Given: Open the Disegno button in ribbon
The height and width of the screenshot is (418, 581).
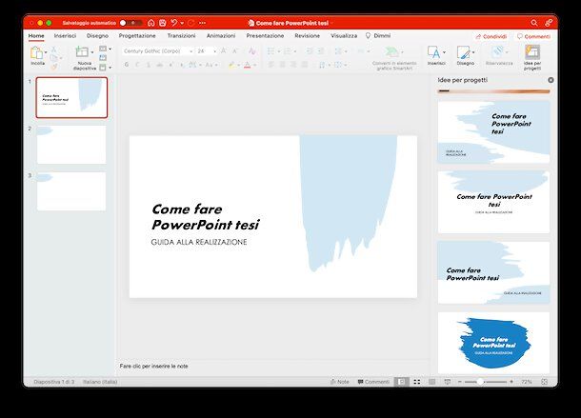Looking at the screenshot, I should 466,55.
